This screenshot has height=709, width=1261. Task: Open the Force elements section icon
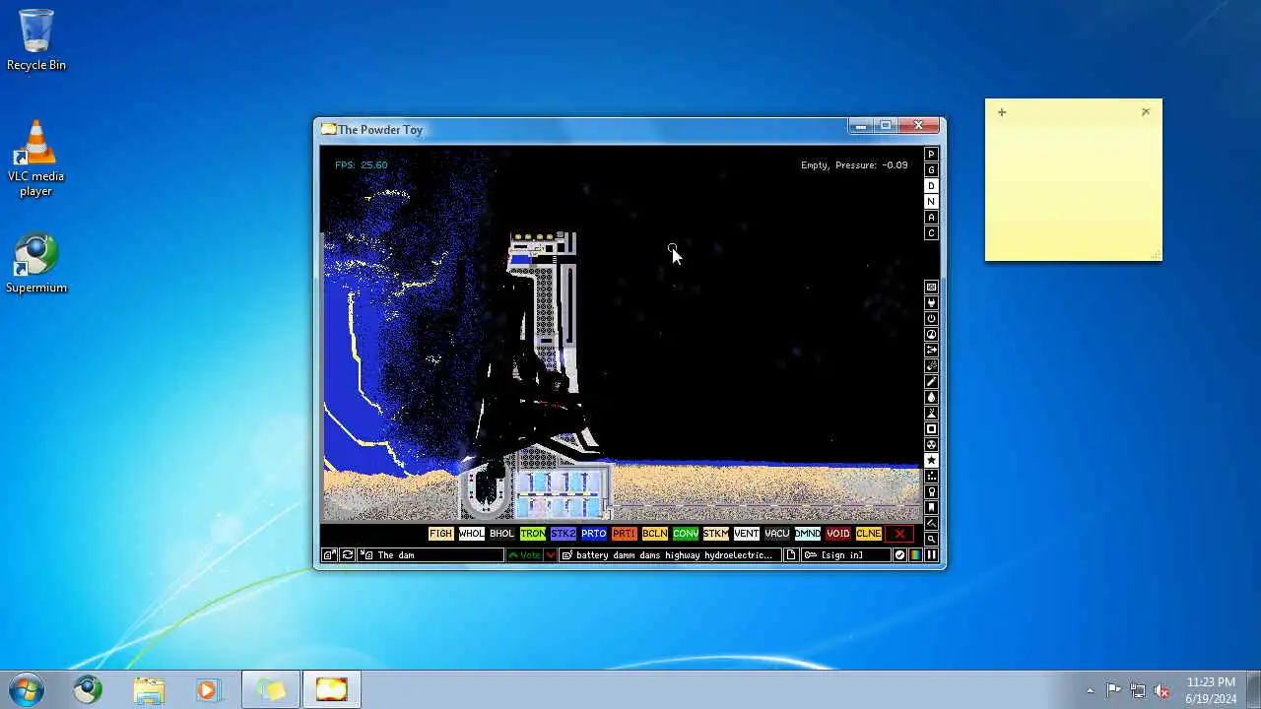pyautogui.click(x=931, y=351)
